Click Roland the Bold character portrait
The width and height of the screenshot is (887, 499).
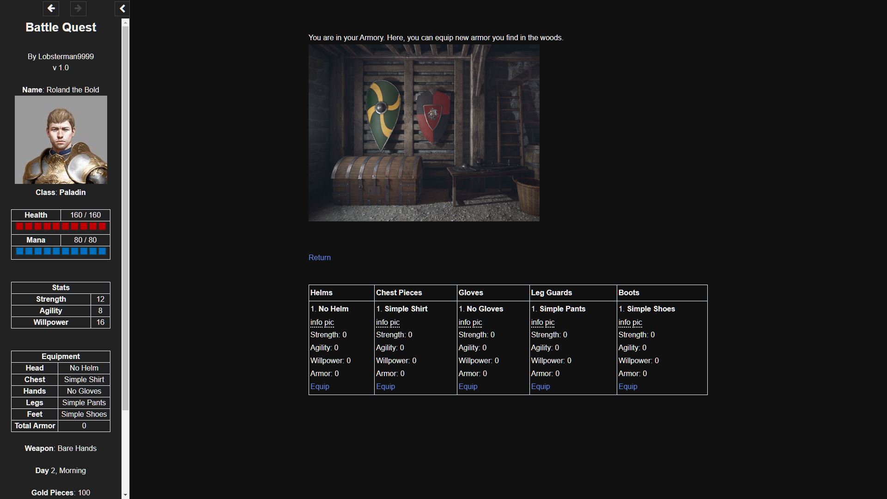(61, 140)
